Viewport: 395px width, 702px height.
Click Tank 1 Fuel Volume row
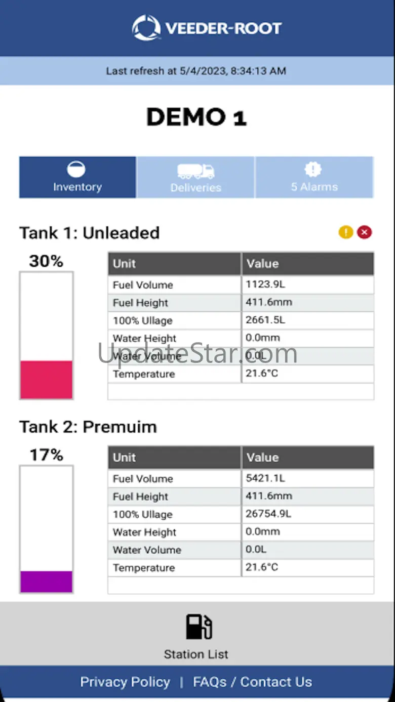tap(241, 285)
